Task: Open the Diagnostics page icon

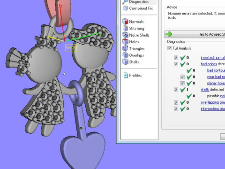Action: tap(125, 2)
